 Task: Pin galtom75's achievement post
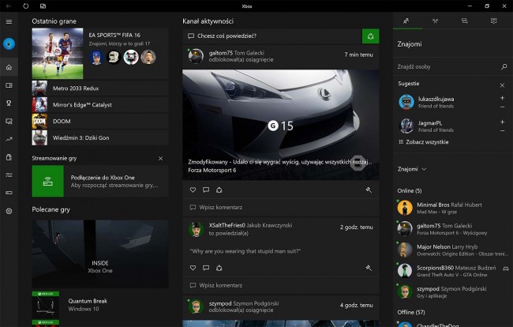tap(369, 190)
